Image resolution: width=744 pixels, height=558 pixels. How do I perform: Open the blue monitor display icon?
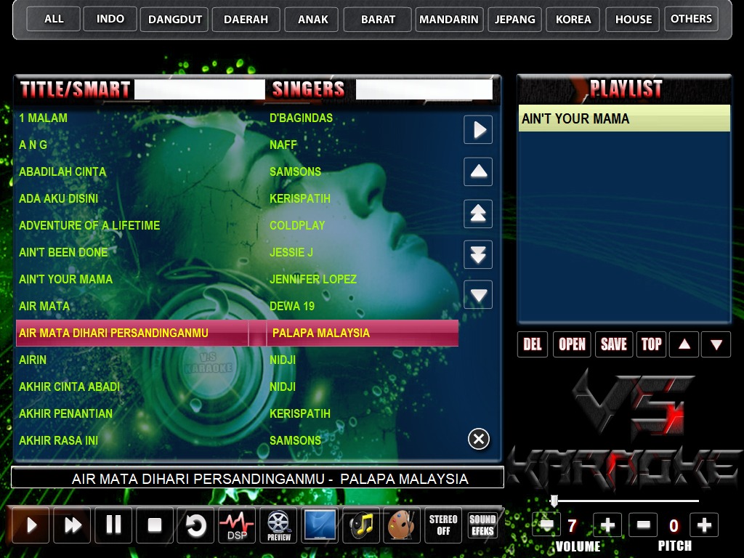tap(320, 525)
